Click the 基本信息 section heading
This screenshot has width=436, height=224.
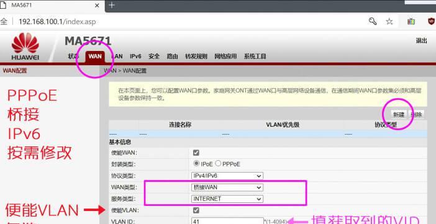(x=120, y=142)
